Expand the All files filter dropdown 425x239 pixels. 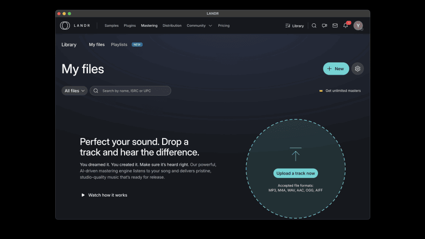tap(75, 91)
